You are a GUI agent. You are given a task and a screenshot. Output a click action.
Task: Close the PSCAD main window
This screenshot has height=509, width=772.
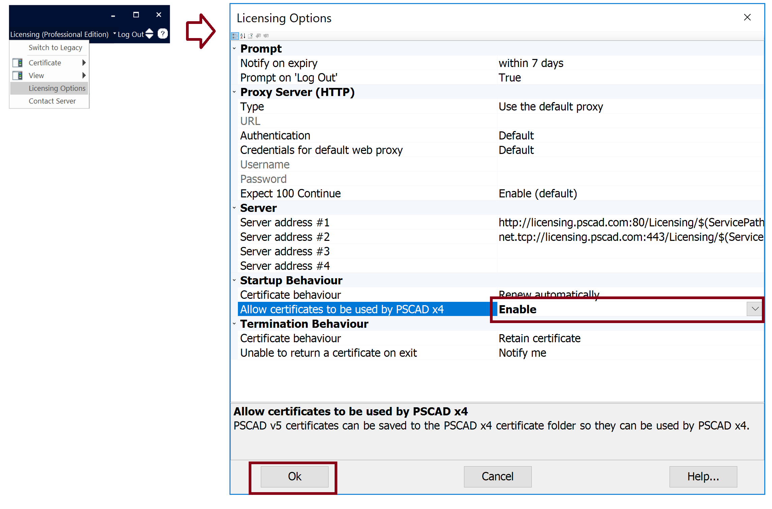point(159,15)
